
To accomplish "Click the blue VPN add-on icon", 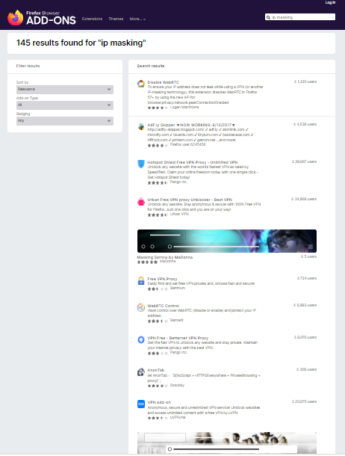I will pyautogui.click(x=141, y=404).
